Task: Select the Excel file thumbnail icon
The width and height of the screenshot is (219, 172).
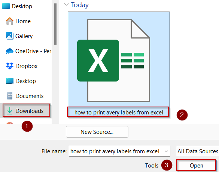Action: tap(113, 61)
